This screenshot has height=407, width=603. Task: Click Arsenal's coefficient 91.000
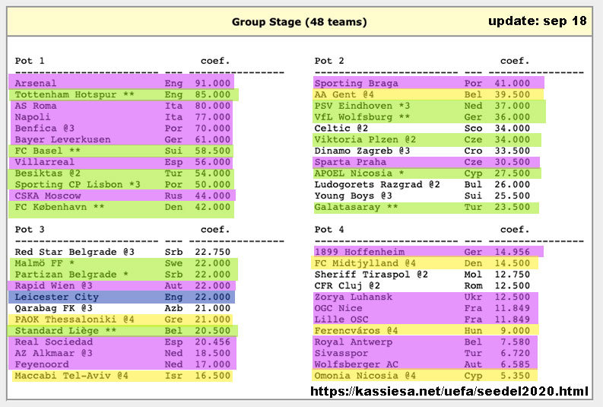pos(213,83)
